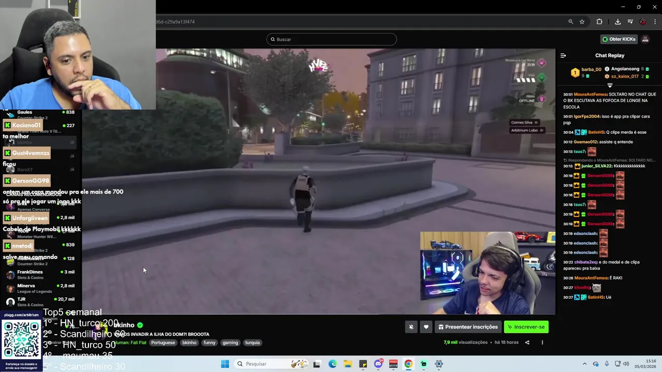Expand hidden system tray icons chevron
662x372 pixels.
pyautogui.click(x=584, y=364)
